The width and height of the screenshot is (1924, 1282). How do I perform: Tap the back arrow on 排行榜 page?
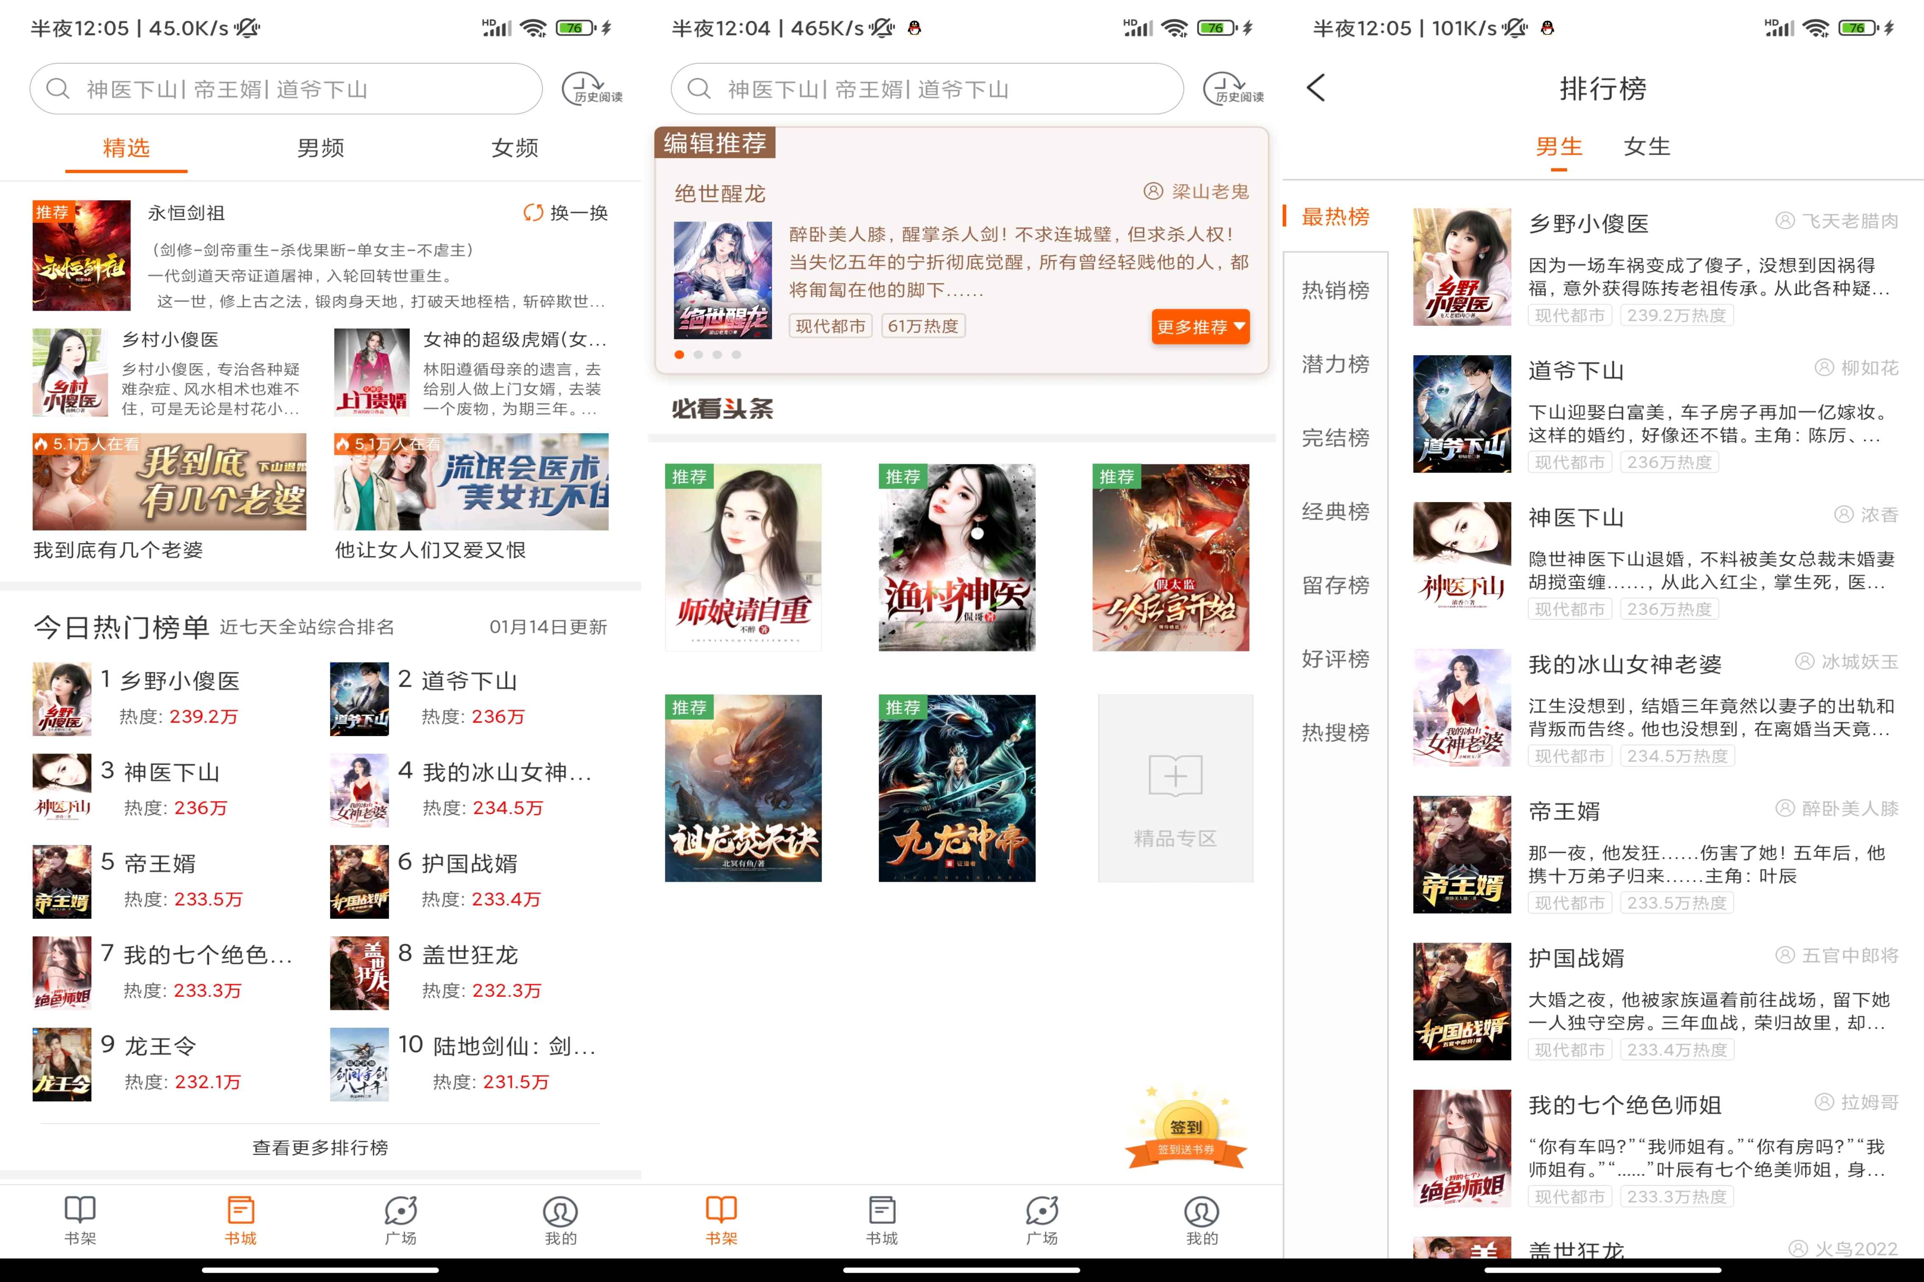1316,87
